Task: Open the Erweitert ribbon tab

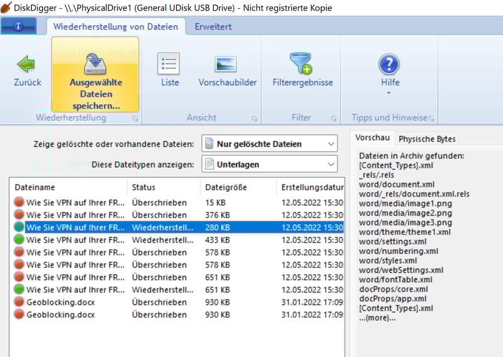Action: tap(213, 26)
